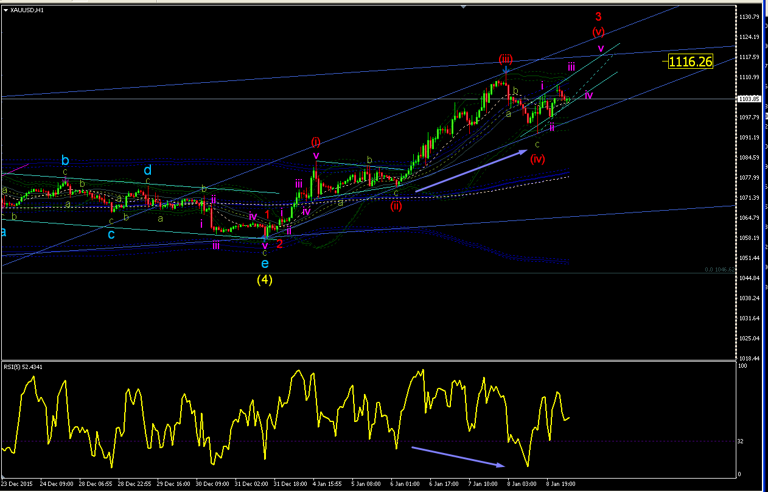Select the large cyan b wave label
The image size is (768, 492).
(65, 161)
